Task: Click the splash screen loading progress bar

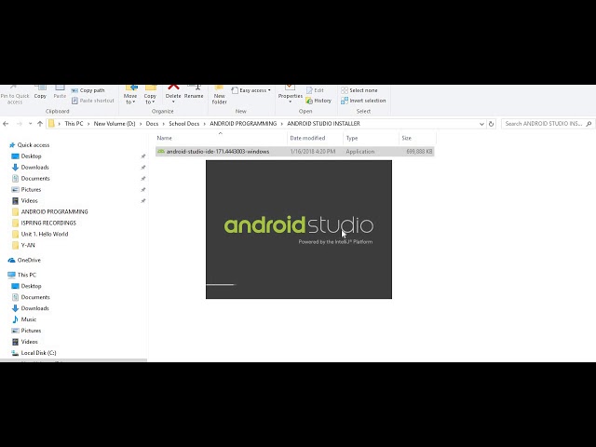Action: (x=221, y=284)
